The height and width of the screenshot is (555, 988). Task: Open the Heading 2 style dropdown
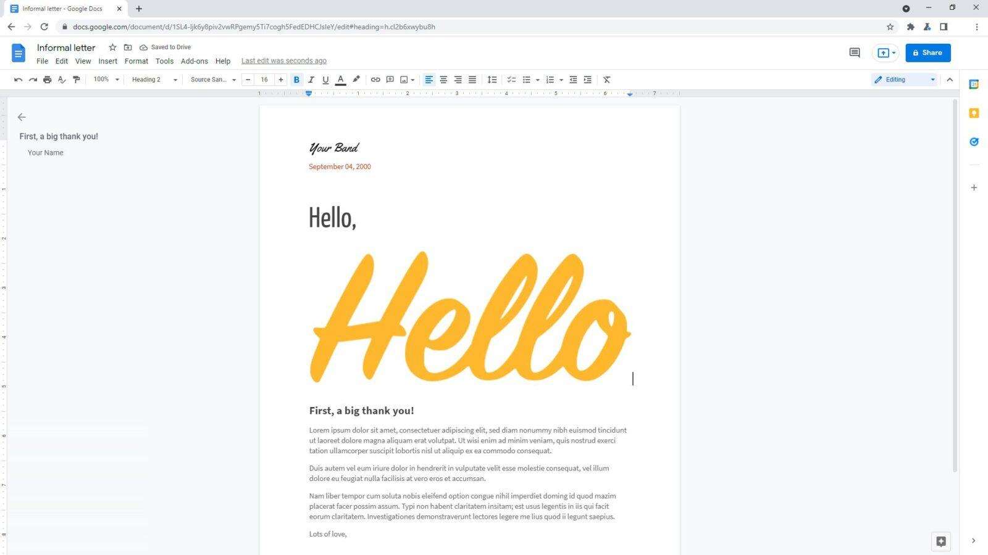click(153, 79)
